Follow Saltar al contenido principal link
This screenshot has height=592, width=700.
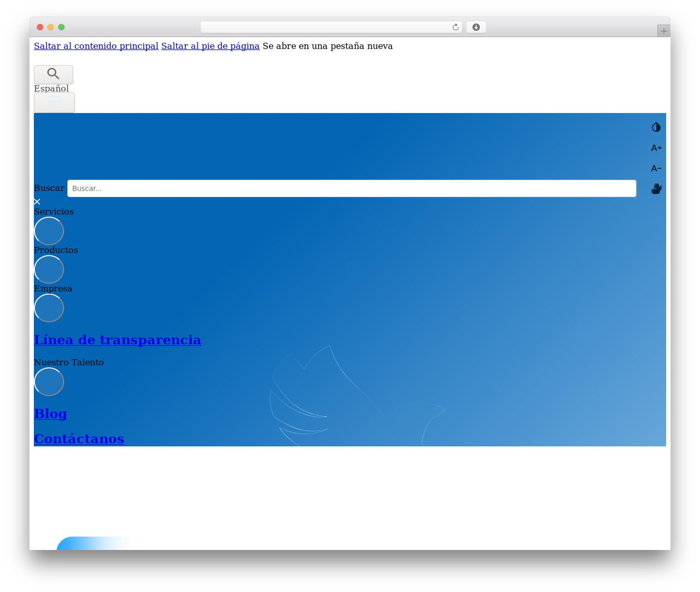[x=96, y=46]
